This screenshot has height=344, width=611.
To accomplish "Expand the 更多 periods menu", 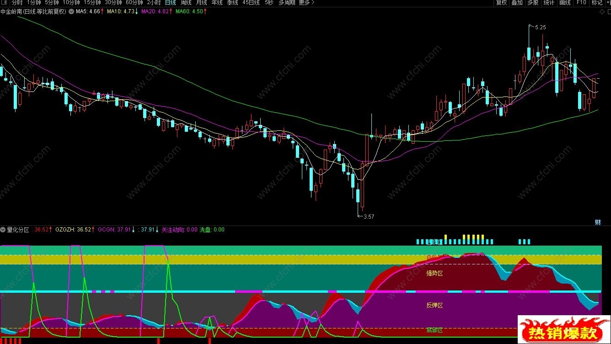I will [x=306, y=3].
